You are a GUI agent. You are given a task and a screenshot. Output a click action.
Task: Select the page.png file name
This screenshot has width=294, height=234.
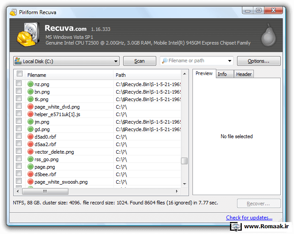click(x=45, y=167)
